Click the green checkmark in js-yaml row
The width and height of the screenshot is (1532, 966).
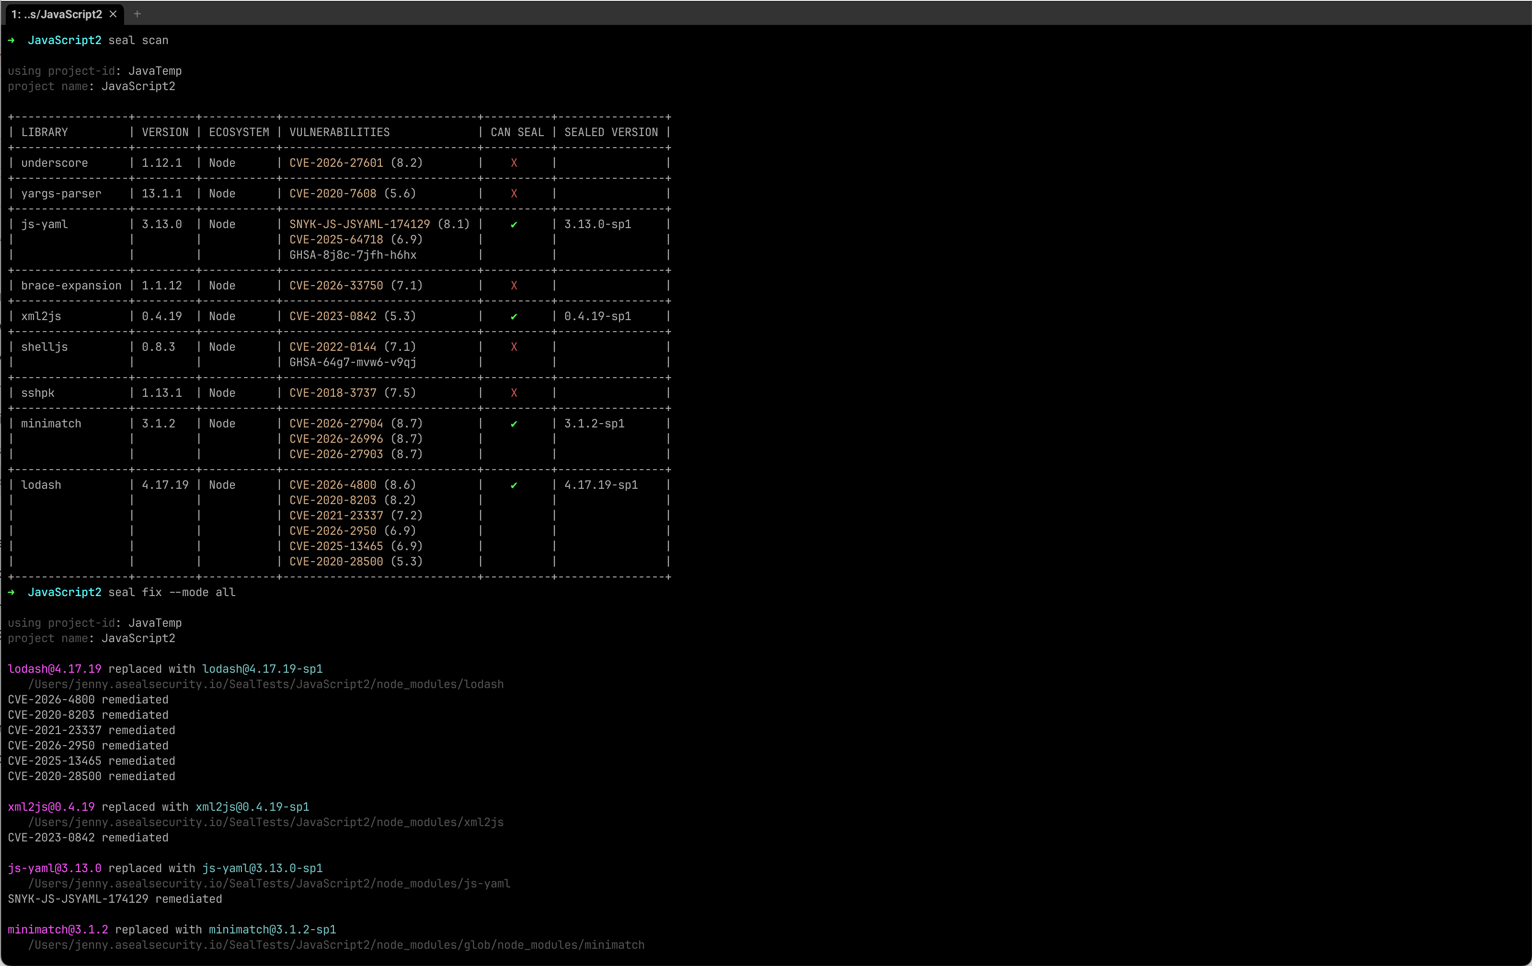(x=514, y=225)
